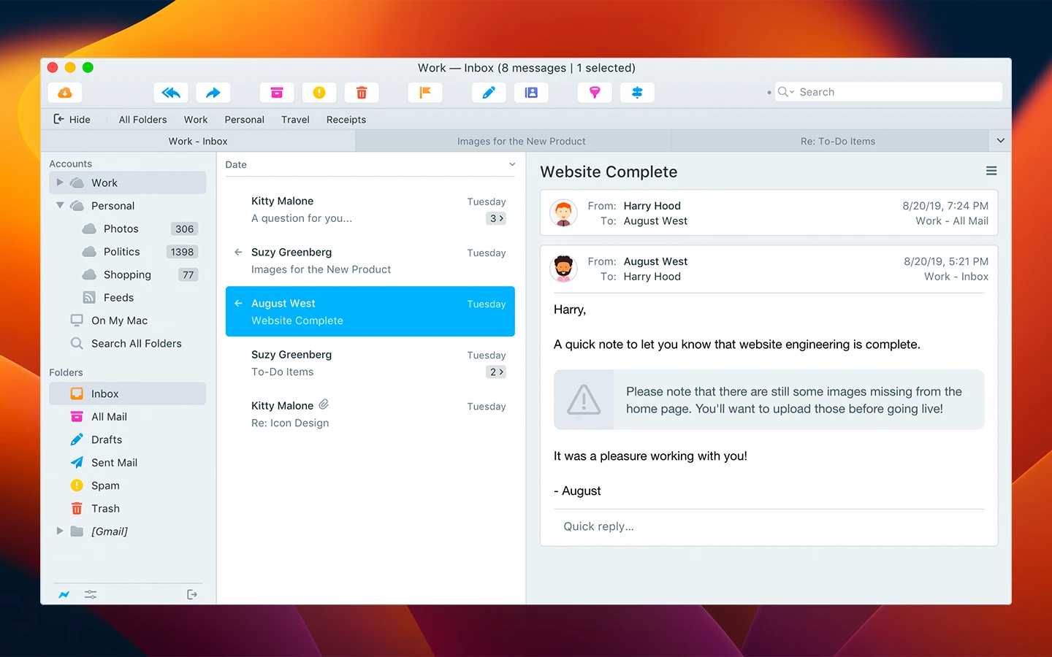Image resolution: width=1052 pixels, height=657 pixels.
Task: Collapse the Personal account disclosure triangle
Action: 60,206
